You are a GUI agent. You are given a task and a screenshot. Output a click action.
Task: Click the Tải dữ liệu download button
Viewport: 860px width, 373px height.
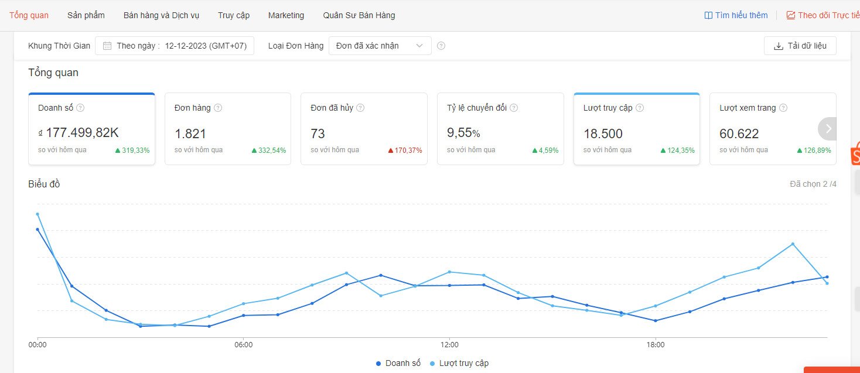800,46
